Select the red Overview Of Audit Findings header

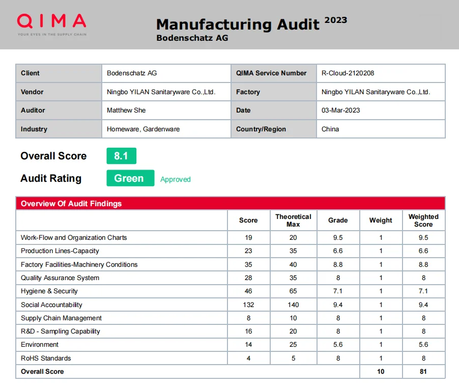[71, 204]
